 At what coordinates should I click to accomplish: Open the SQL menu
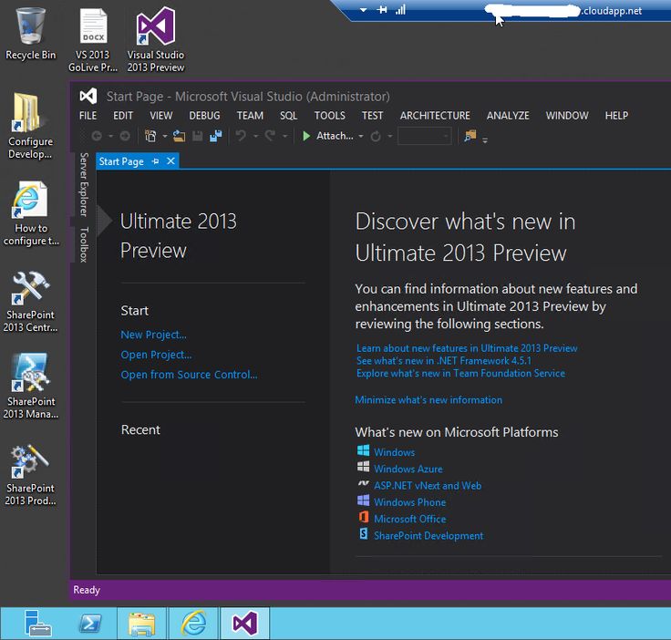click(288, 116)
